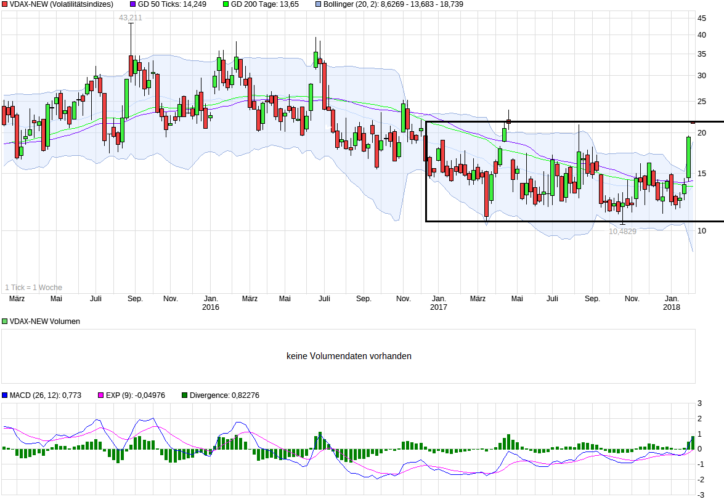Click the Jan. 2017 axis label
724x502 pixels.
pyautogui.click(x=439, y=302)
